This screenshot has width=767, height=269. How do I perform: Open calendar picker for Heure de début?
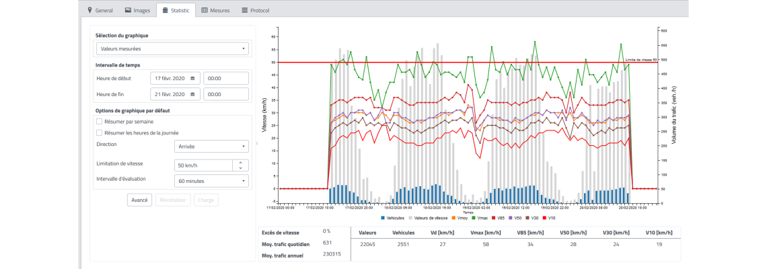click(193, 78)
